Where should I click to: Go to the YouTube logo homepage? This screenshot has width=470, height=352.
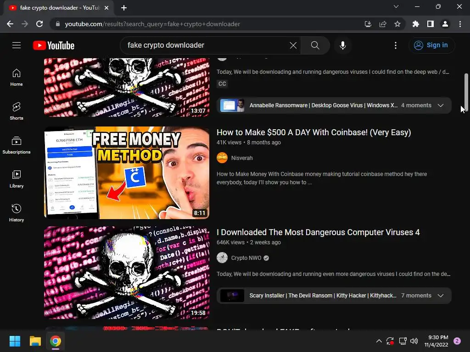tap(54, 45)
